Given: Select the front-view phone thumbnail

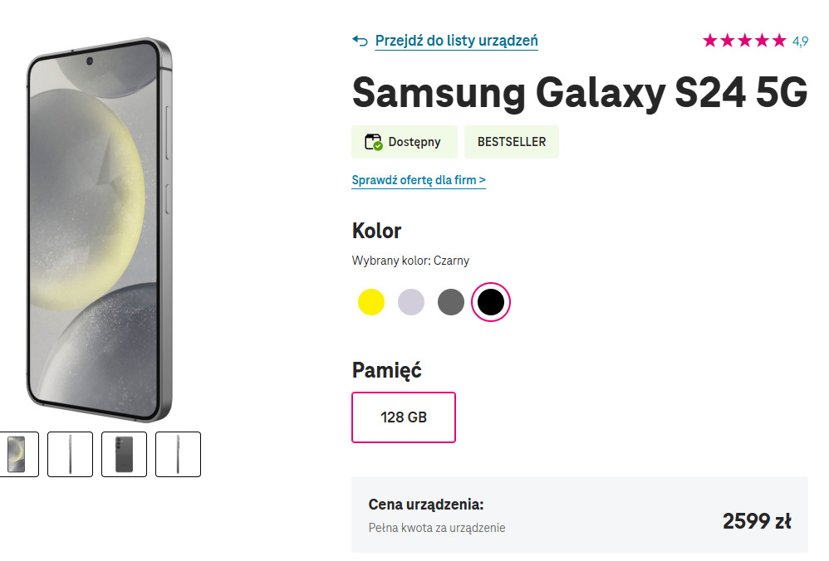Looking at the screenshot, I should pyautogui.click(x=17, y=454).
